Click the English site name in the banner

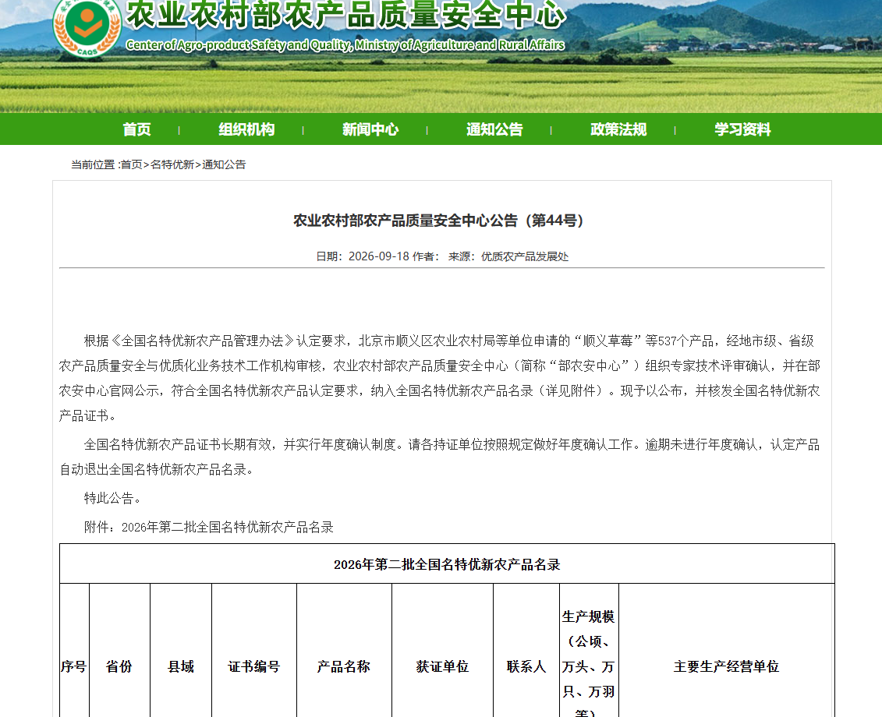[x=345, y=45]
